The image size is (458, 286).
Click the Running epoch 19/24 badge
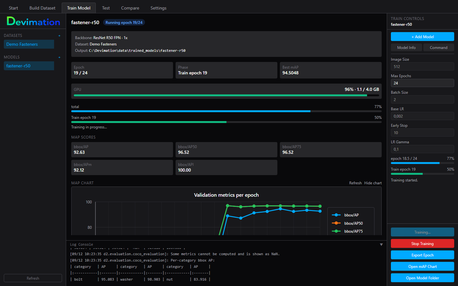click(x=124, y=23)
